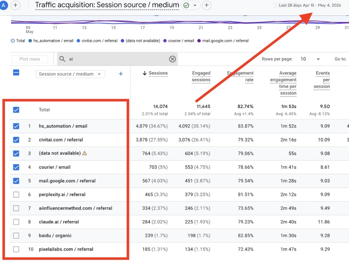
Task: Click 'aiinfluencermethod.com / referral' row label
Action: pos(75,208)
